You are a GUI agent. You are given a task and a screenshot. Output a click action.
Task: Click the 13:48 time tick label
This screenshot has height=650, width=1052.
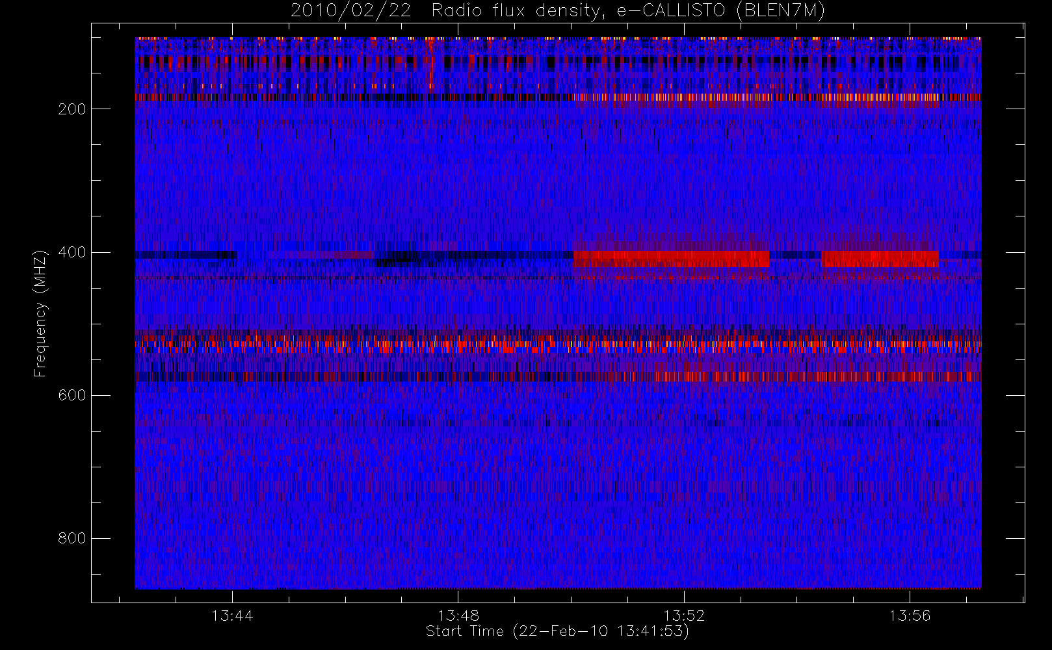click(458, 616)
